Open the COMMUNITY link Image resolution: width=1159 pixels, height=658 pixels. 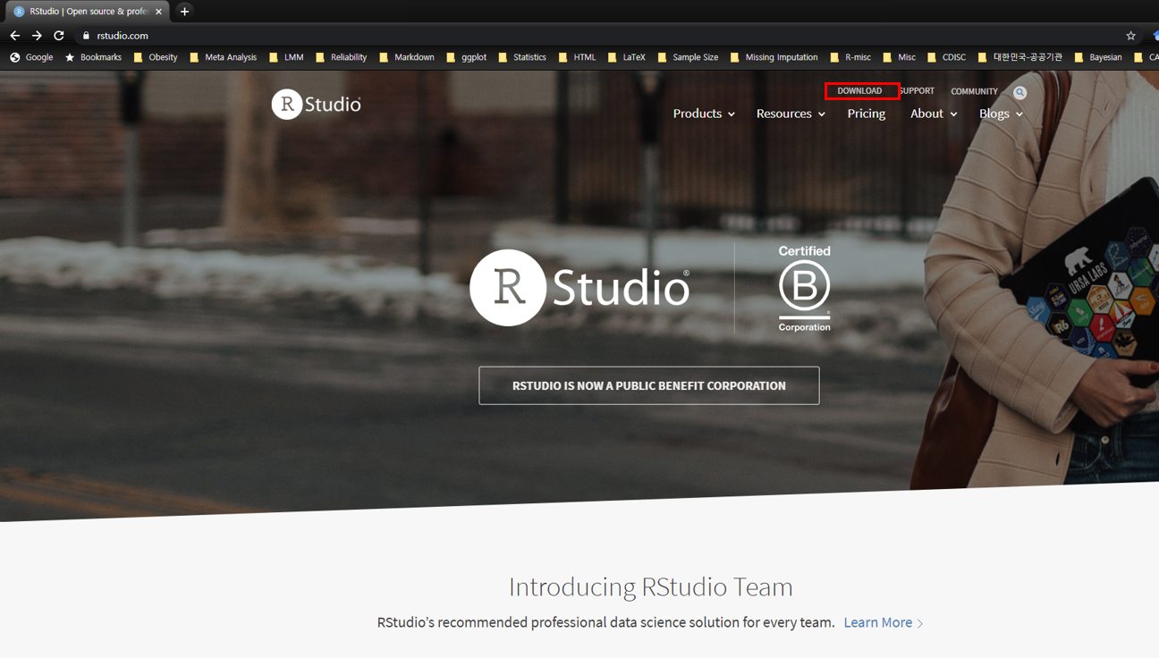974,91
